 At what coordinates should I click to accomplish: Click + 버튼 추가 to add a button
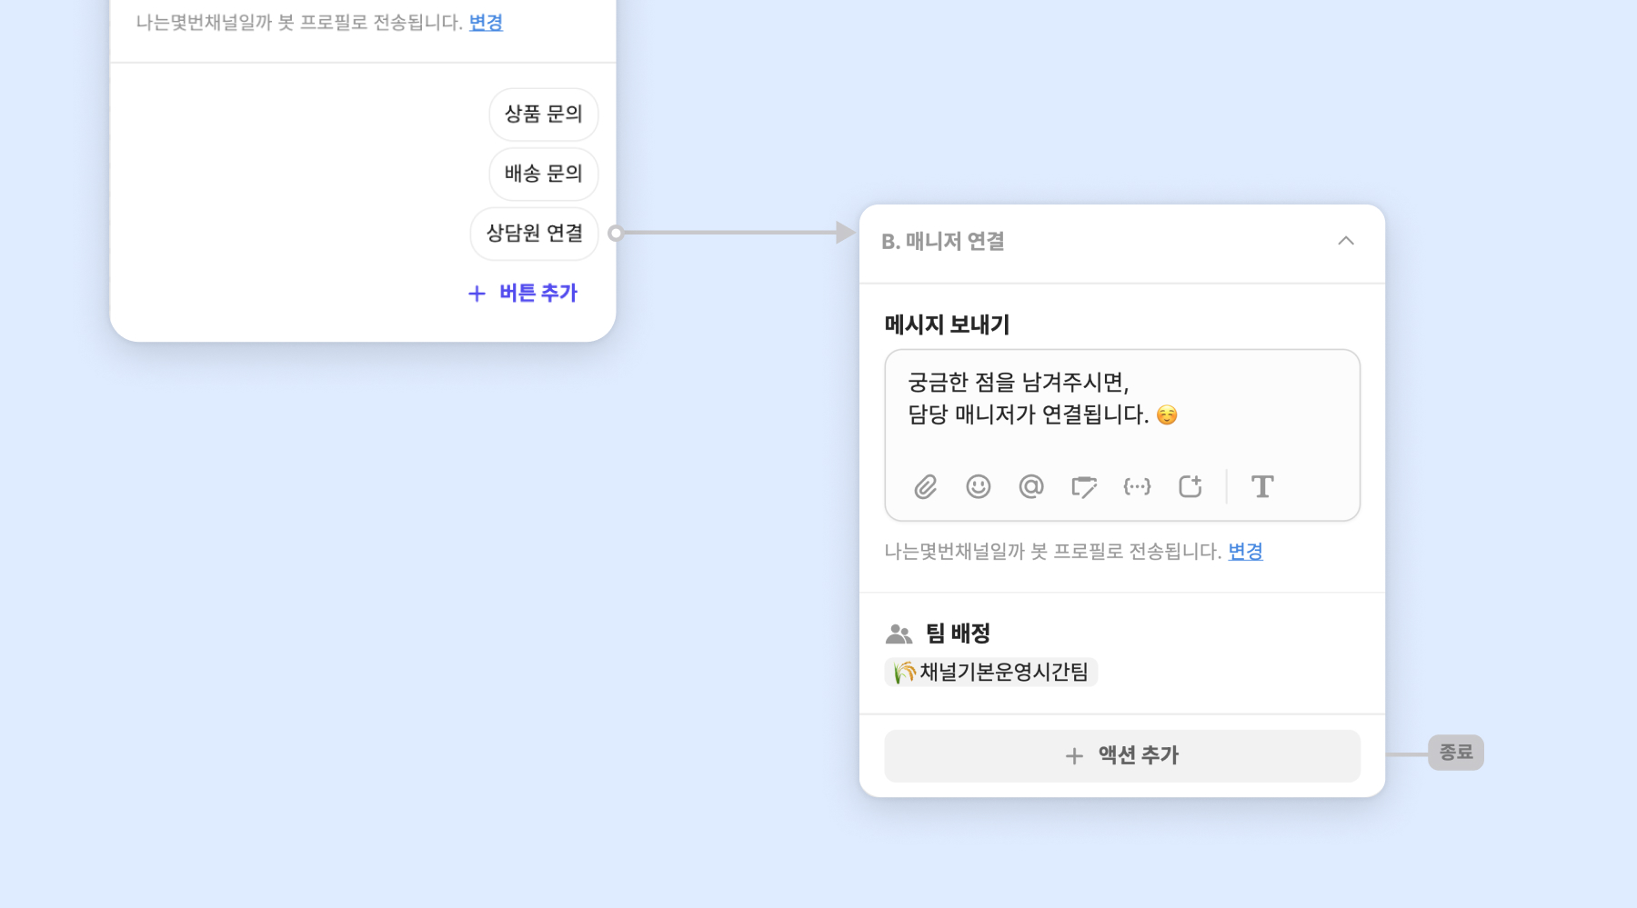click(x=523, y=294)
